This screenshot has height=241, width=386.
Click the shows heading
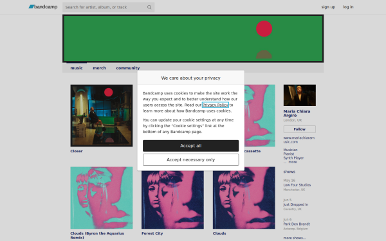(289, 172)
